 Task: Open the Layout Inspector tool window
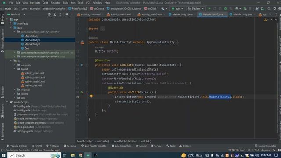click(265, 146)
